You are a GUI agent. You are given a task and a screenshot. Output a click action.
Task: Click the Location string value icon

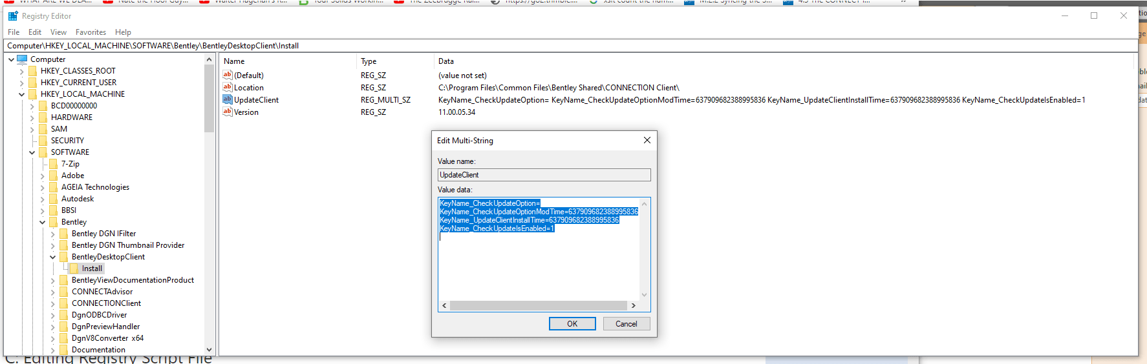228,87
